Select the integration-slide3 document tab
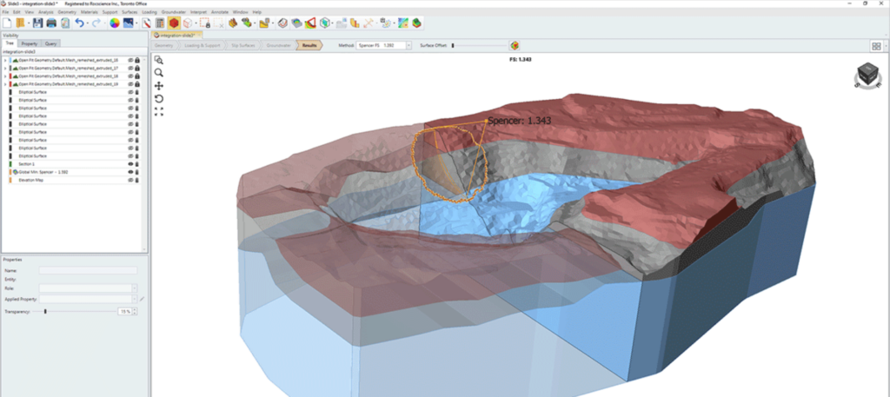Screen dimensions: 890x397 coord(176,35)
